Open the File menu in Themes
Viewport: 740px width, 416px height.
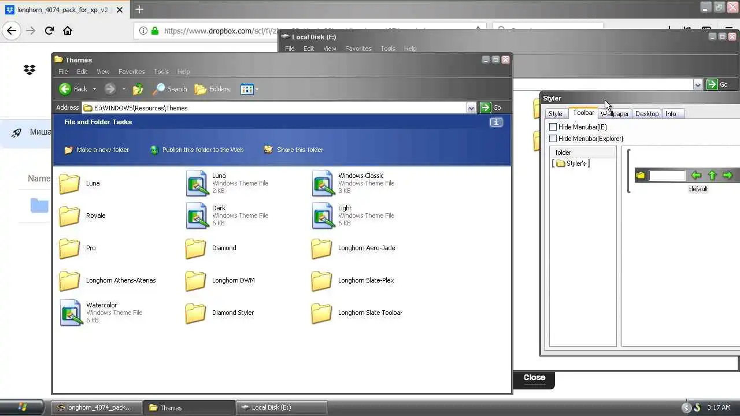pos(63,72)
